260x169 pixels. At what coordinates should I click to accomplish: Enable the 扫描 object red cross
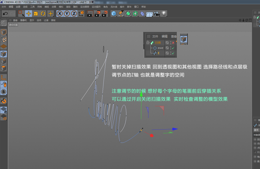[173, 43]
